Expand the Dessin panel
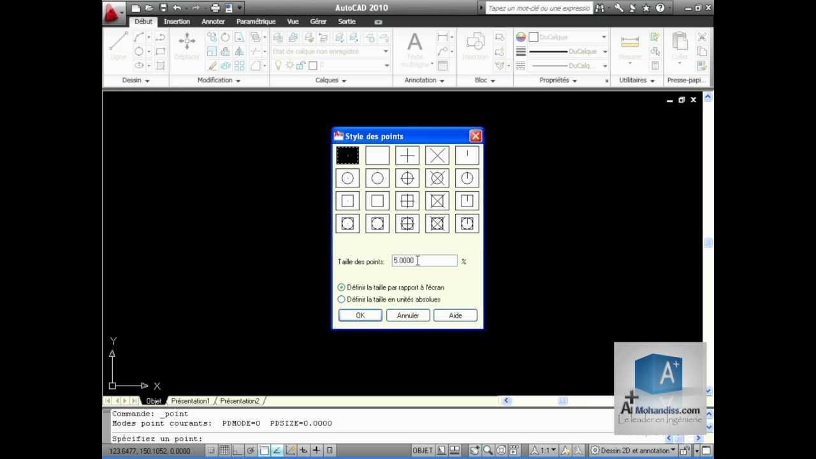816x459 pixels. [x=136, y=80]
